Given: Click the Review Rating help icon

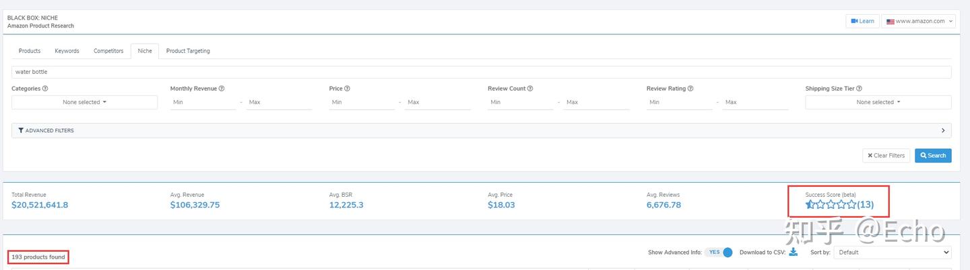Looking at the screenshot, I should coord(690,89).
